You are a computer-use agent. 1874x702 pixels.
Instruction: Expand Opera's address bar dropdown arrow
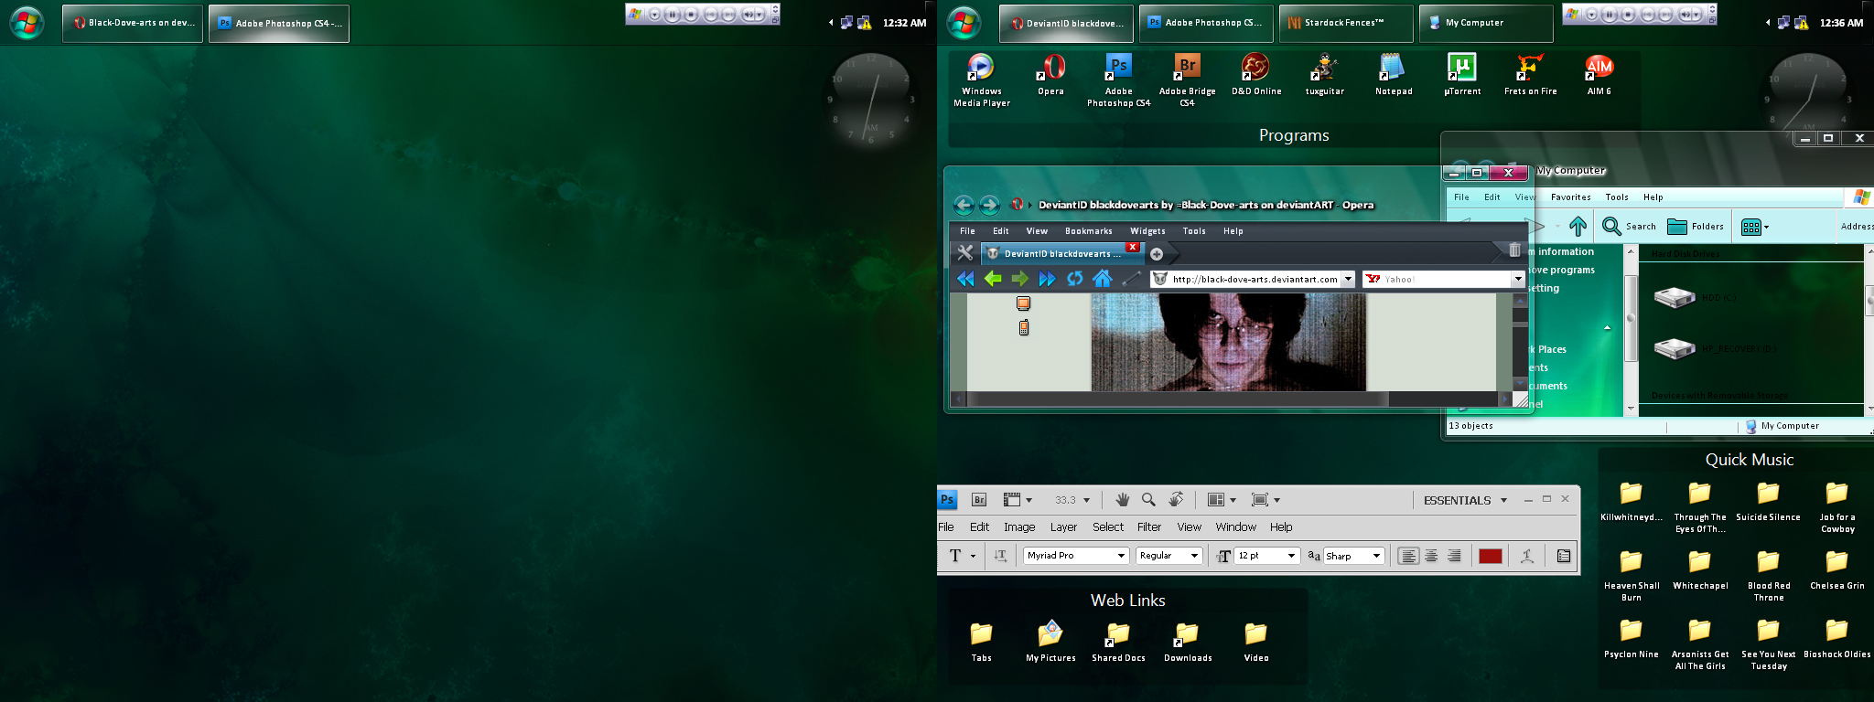(1348, 279)
